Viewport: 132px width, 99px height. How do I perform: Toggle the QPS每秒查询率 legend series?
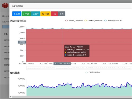pos(92,73)
